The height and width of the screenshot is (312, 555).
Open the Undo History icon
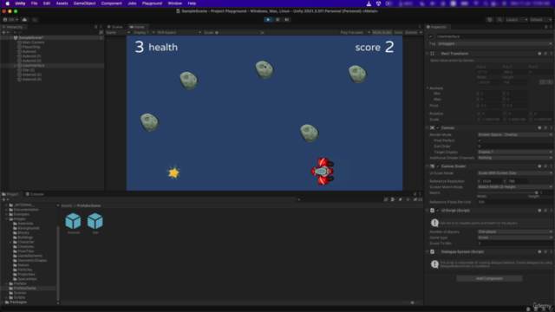point(489,20)
